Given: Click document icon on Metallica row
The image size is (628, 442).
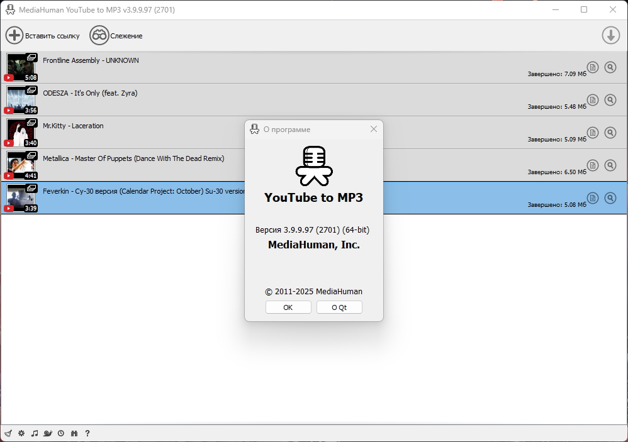Looking at the screenshot, I should [593, 165].
